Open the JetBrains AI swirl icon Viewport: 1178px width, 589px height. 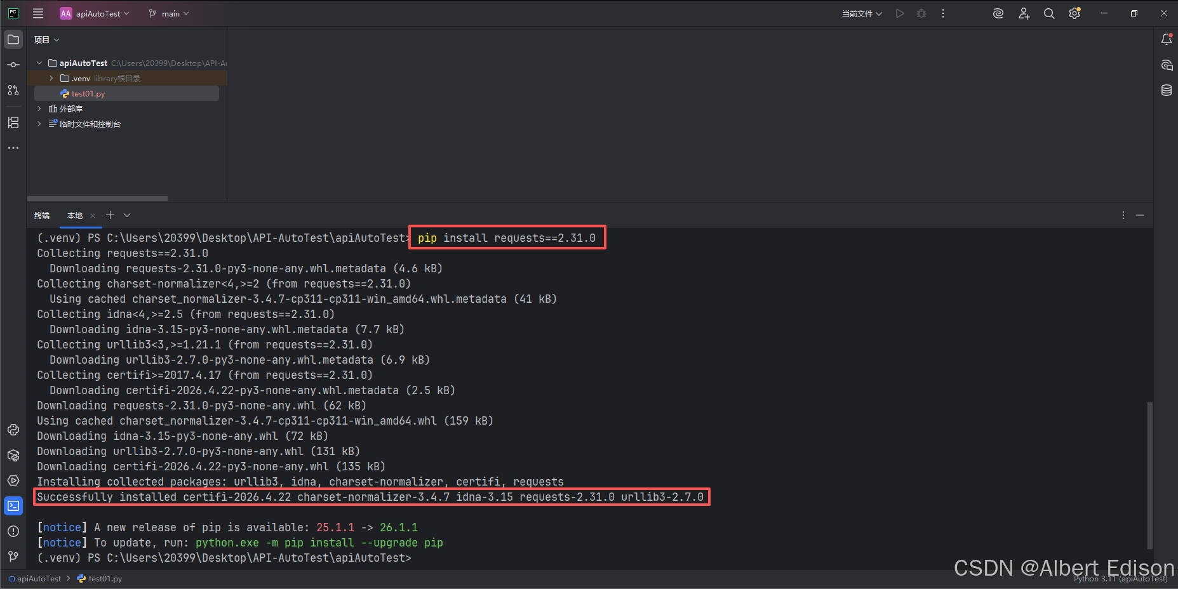tap(998, 13)
